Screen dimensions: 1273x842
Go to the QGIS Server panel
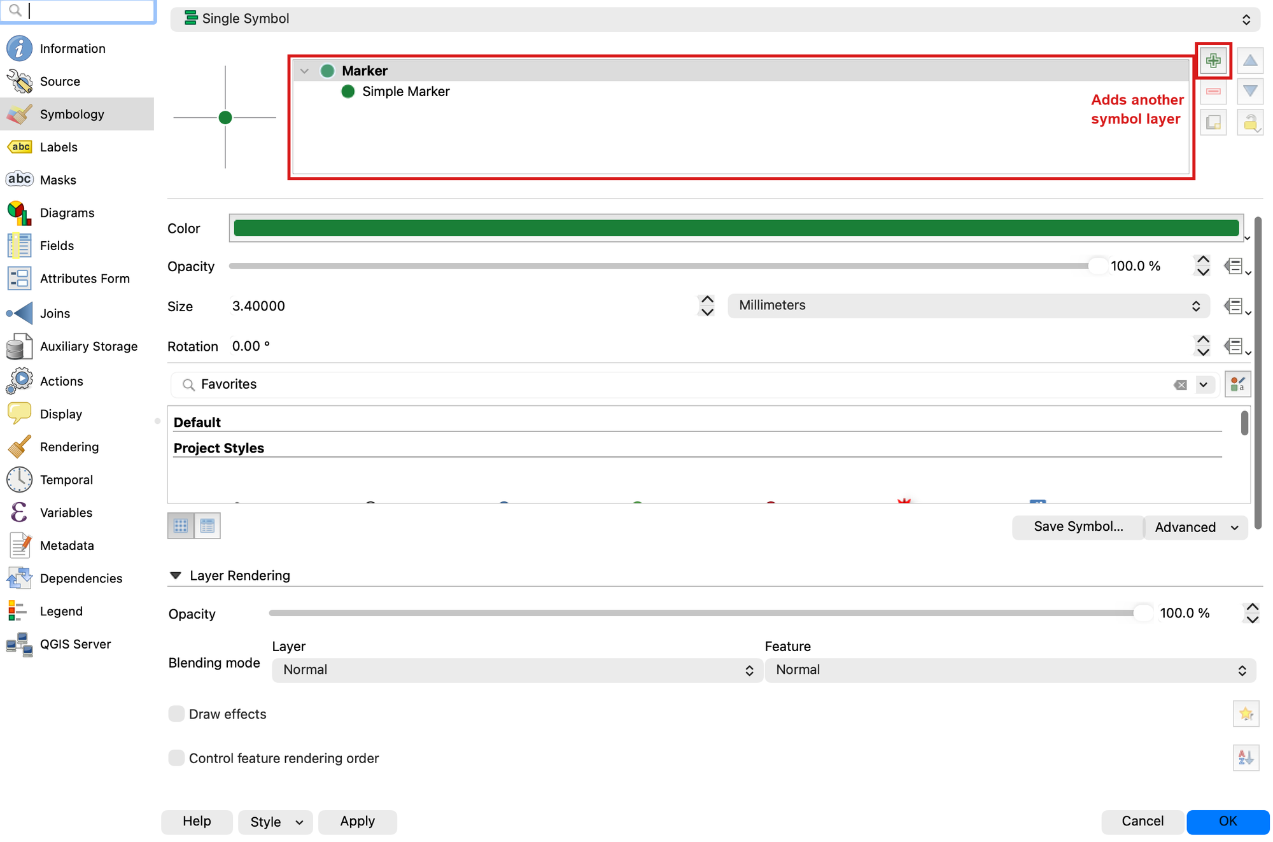tap(77, 644)
